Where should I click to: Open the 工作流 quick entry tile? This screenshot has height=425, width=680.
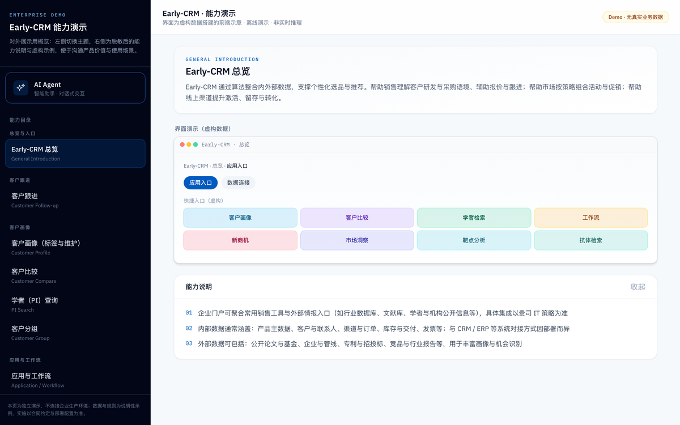[591, 218]
